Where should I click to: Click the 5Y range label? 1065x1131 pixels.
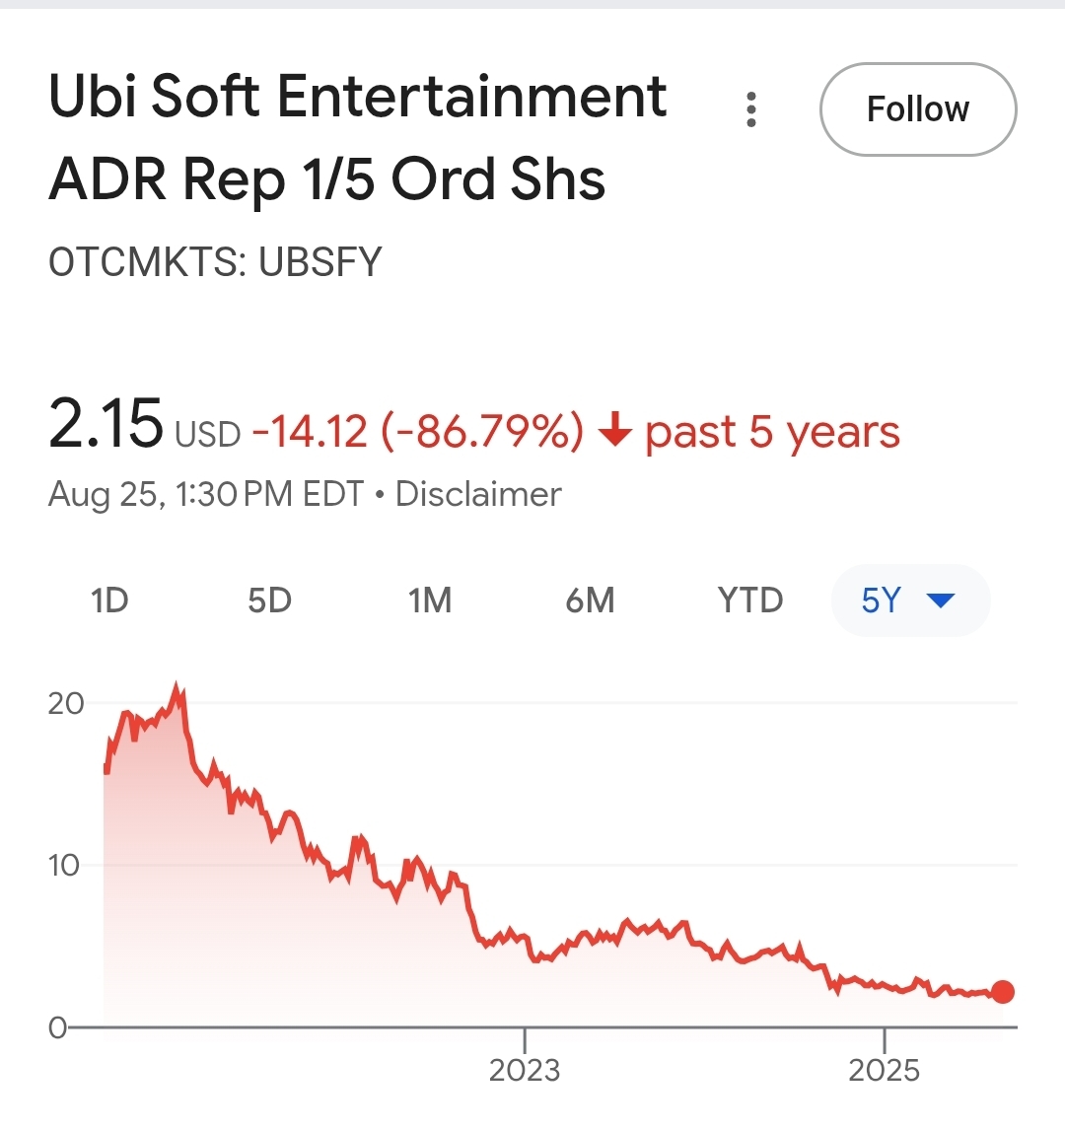881,601
